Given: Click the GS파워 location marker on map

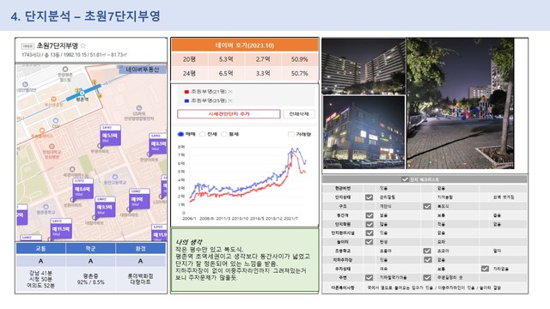Looking at the screenshot, I should click(139, 108).
